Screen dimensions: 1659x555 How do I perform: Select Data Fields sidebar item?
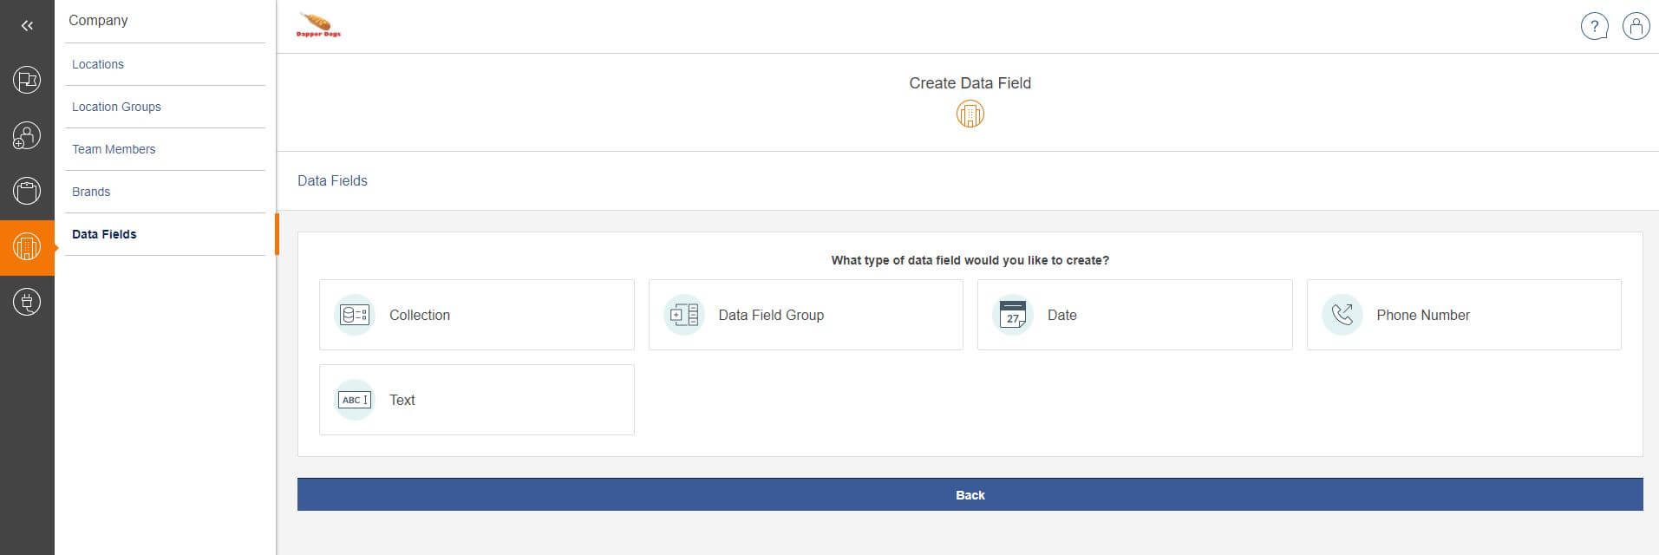point(104,234)
